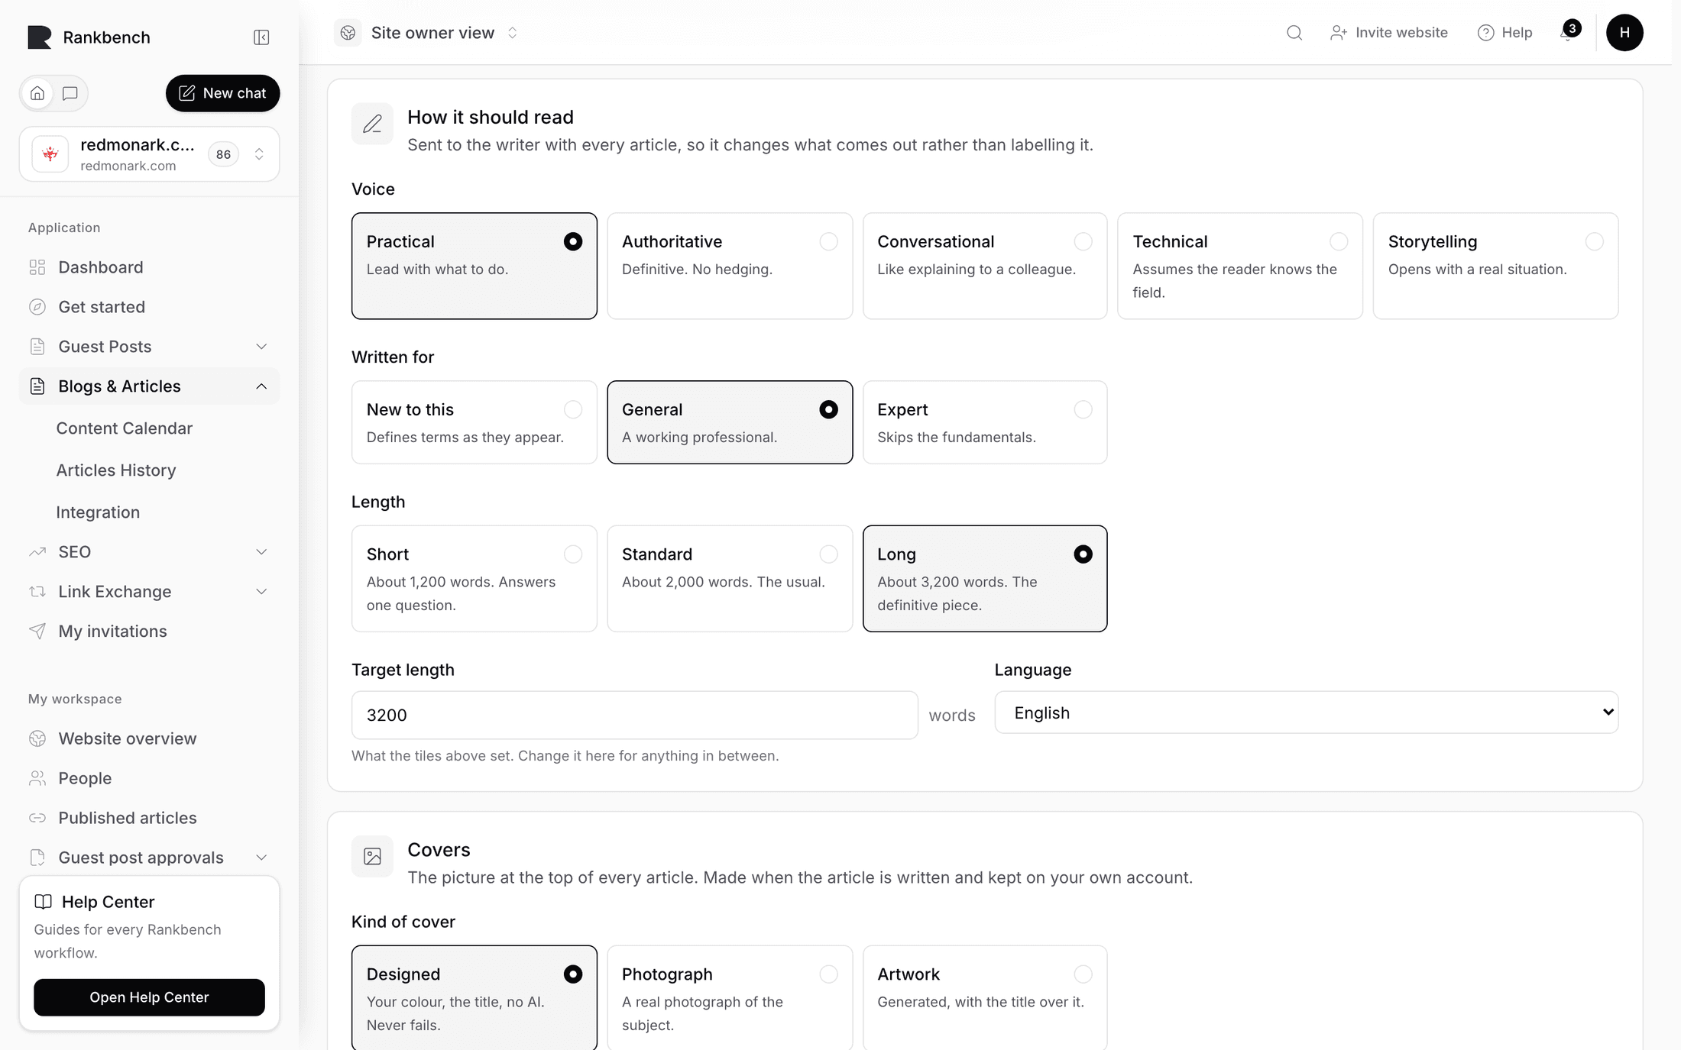Click the Dashboard grid icon
The width and height of the screenshot is (1681, 1050).
pos(37,267)
